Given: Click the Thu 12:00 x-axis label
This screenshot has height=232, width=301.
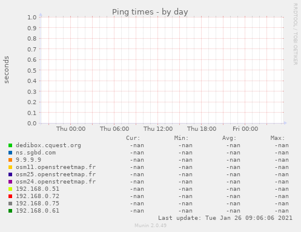Looking at the screenshot, I should 158,129.
